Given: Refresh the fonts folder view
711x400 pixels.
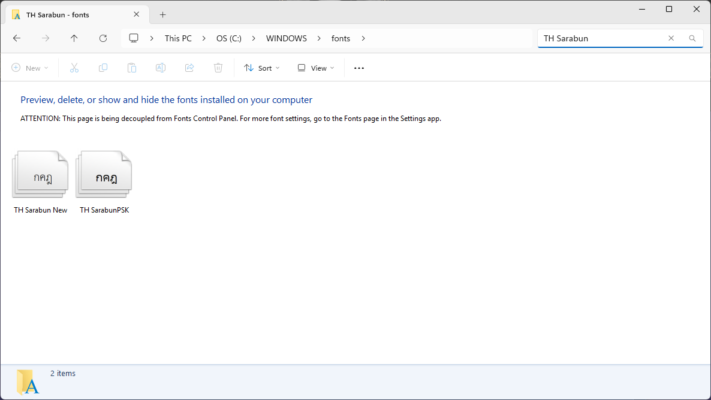Looking at the screenshot, I should pos(103,38).
